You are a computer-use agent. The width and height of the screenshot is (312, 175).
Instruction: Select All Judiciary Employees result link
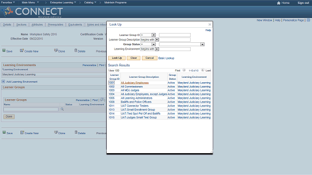point(135,83)
